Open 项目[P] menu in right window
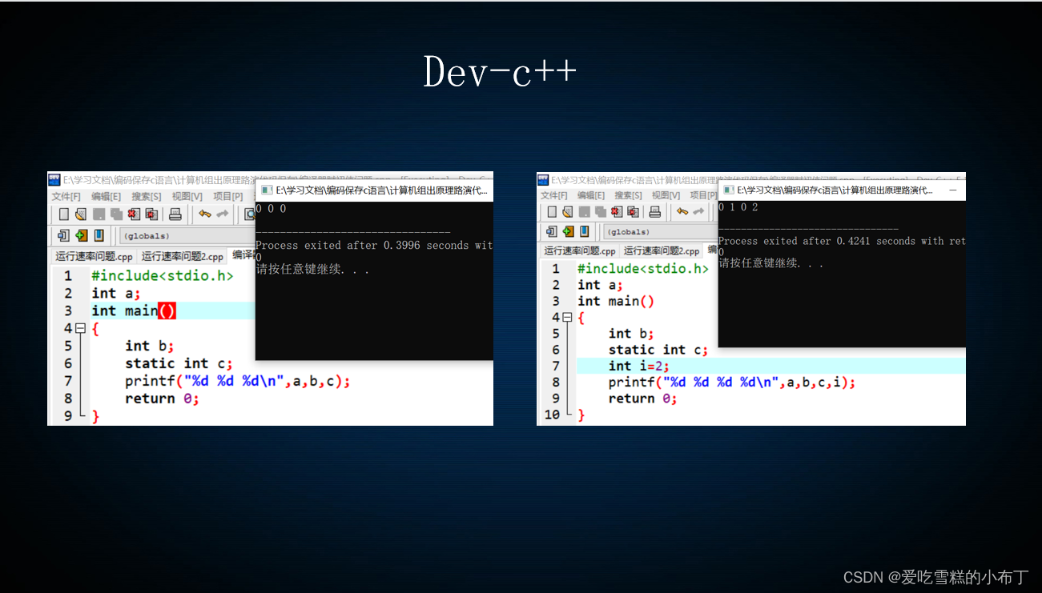The width and height of the screenshot is (1042, 593). (x=703, y=195)
